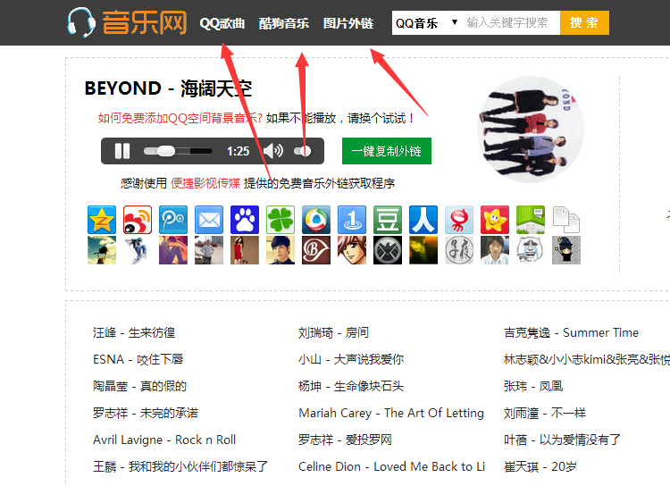This screenshot has height=486, width=670.
Task: Open 如何免费添加QQ空间背景音乐 link
Action: (x=180, y=118)
